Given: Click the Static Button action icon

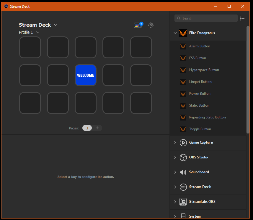Looking at the screenshot, I should pos(183,105).
